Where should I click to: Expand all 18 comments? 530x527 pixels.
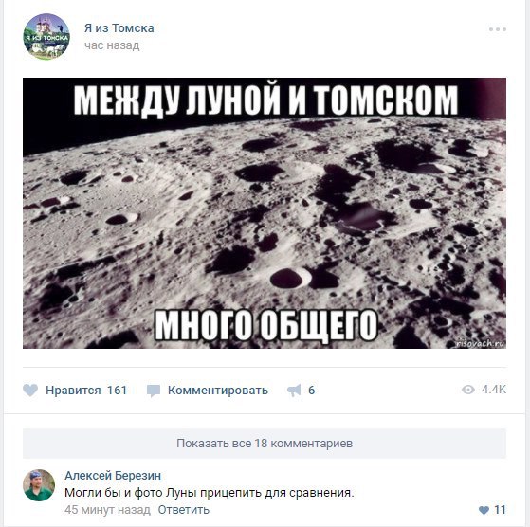point(265,444)
